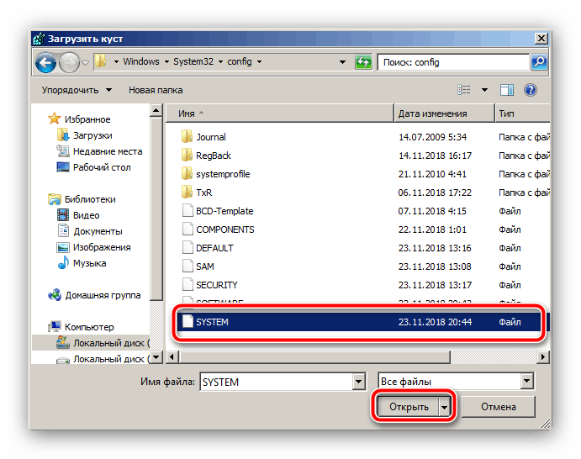Click the magnifier search icon
581x459 pixels.
click(539, 62)
